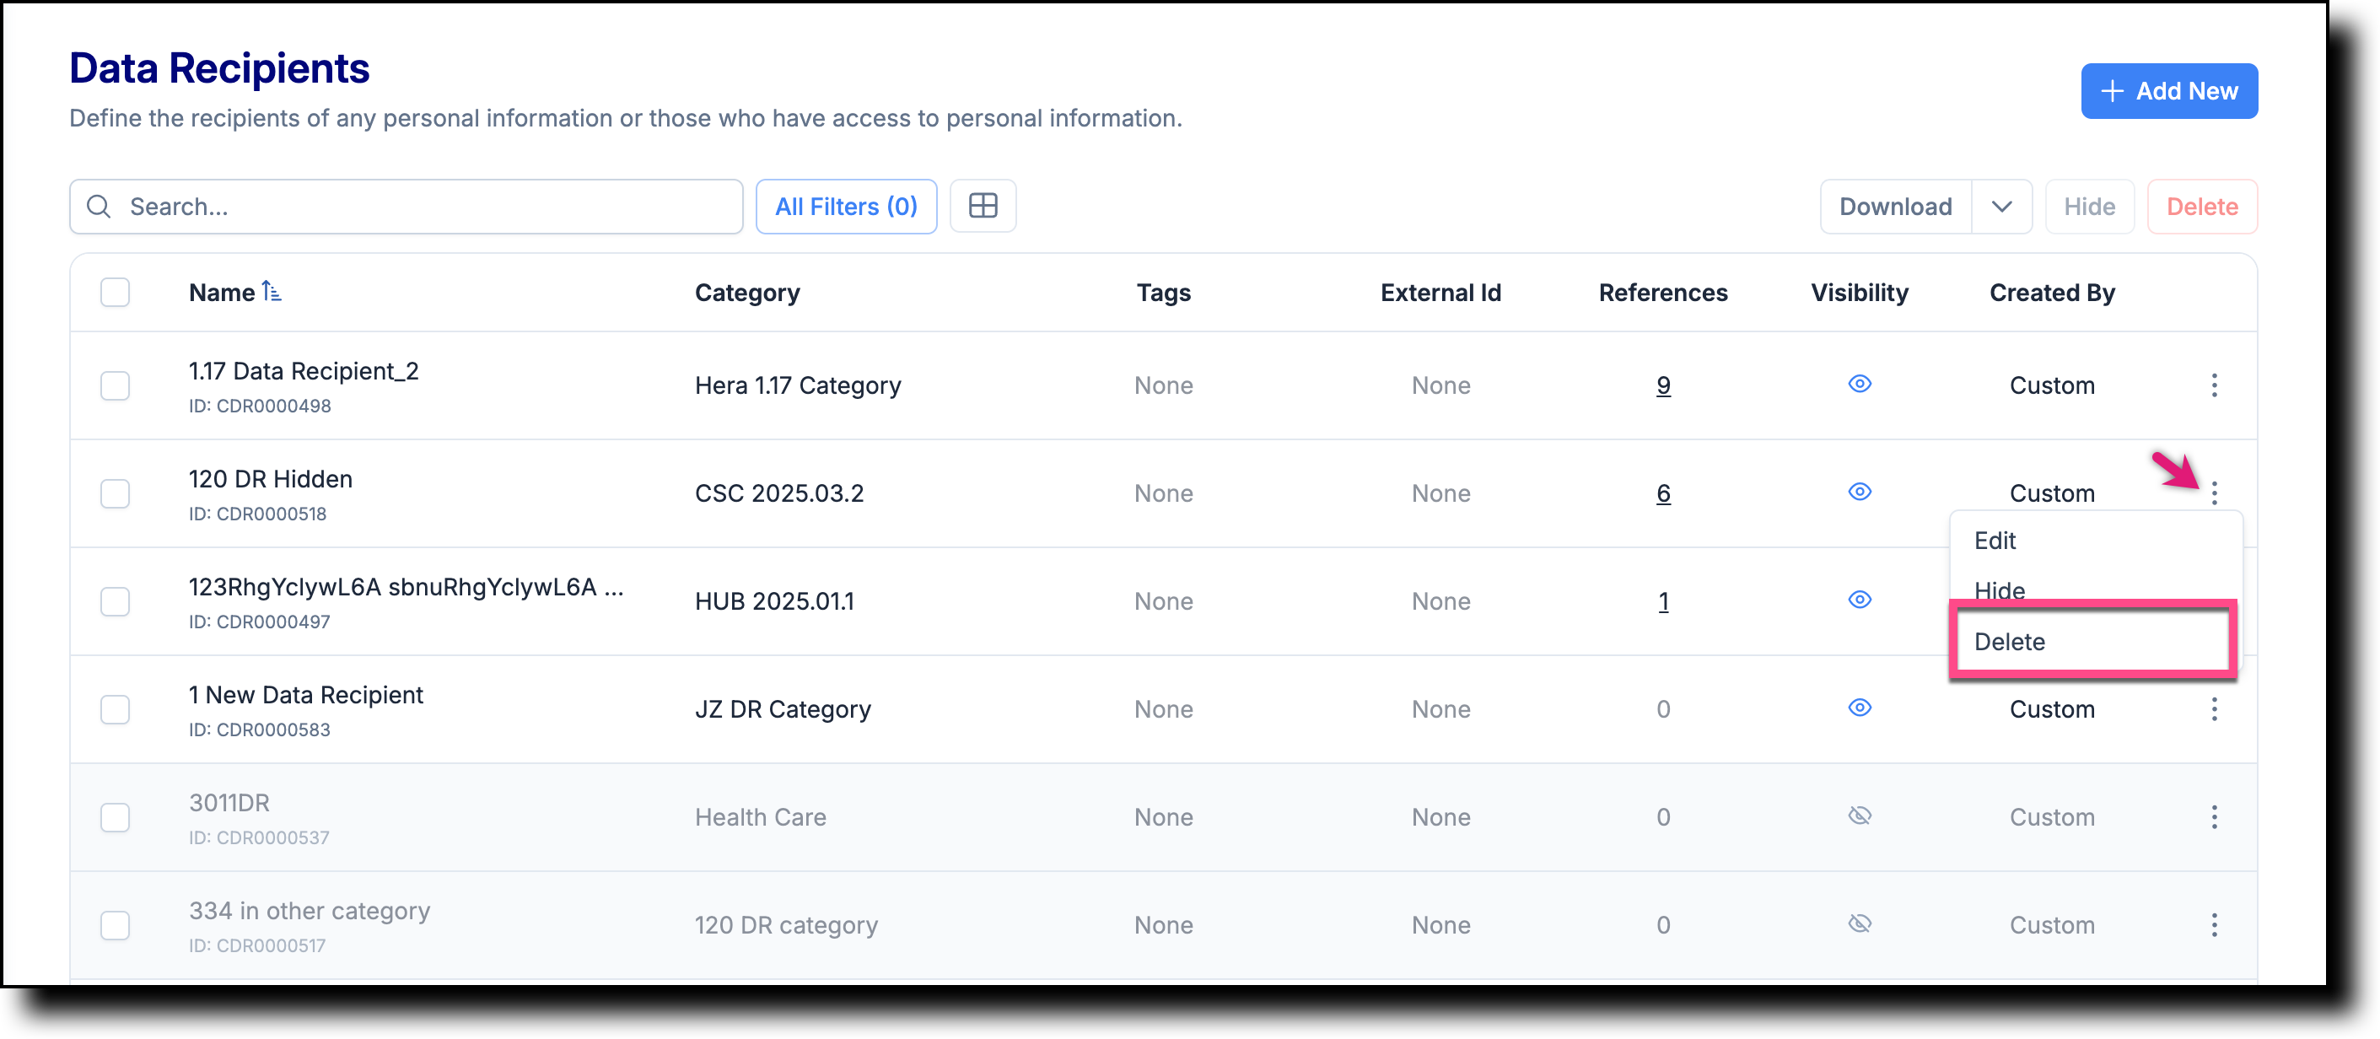This screenshot has height=1039, width=2380.
Task: Click the sort arrow next to Name header
Action: tap(272, 291)
